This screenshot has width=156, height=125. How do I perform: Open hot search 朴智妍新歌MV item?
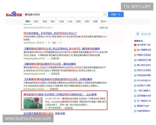point(144,111)
